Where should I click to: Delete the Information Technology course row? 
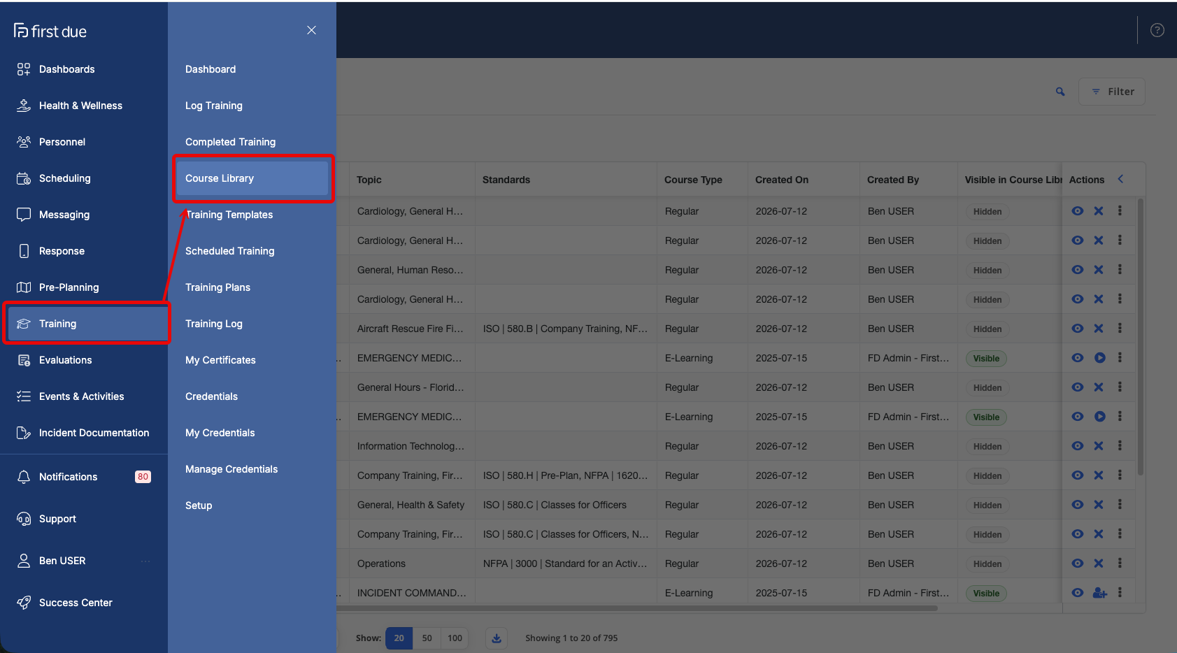(x=1099, y=446)
